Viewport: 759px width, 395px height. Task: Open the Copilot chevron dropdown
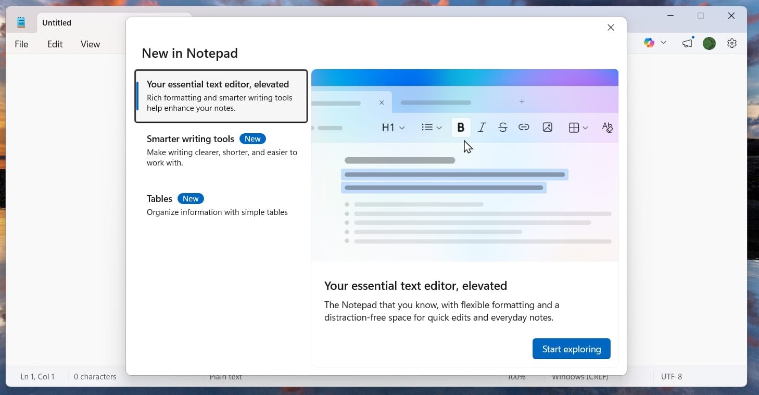(663, 43)
